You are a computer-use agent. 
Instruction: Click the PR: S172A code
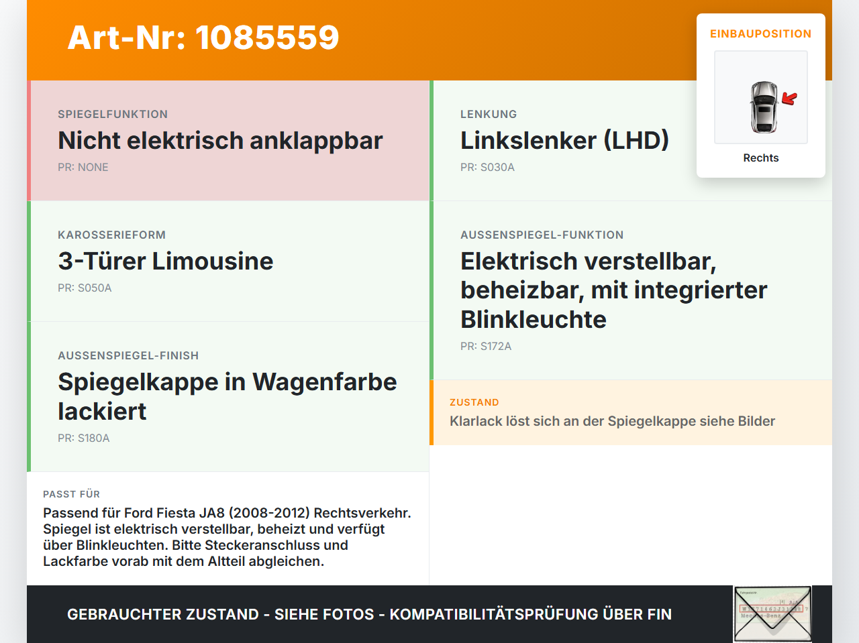486,346
